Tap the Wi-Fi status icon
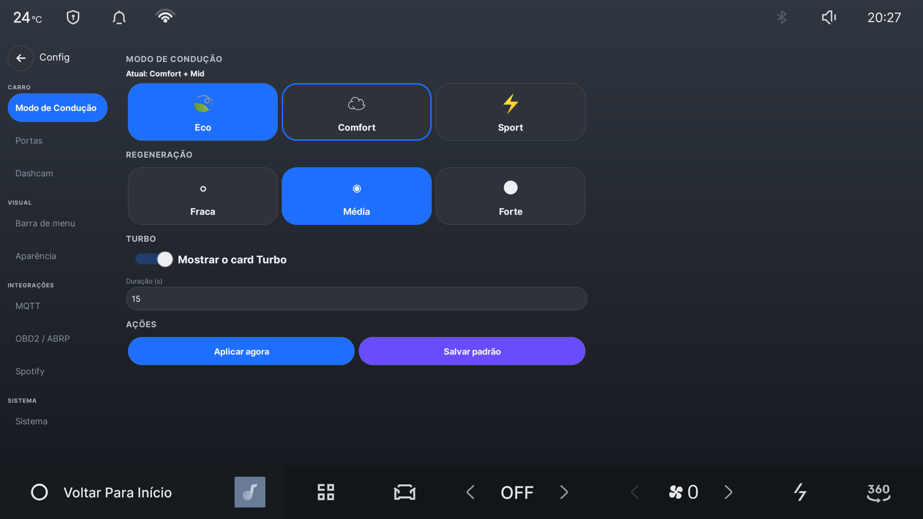The width and height of the screenshot is (923, 519). coord(165,17)
